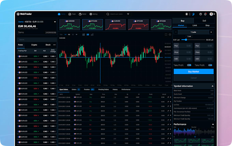This screenshot has height=146, width=232.
Task: Increase lots with the plus button
Action: [x=211, y=32]
